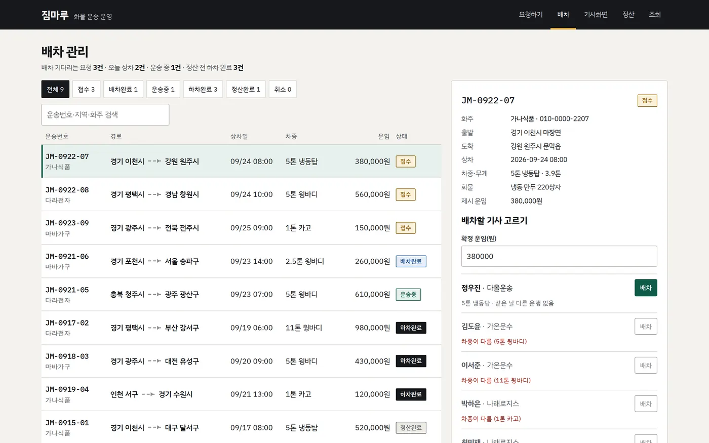Open shipment JM-0921-06
709x443 pixels.
coord(241,261)
